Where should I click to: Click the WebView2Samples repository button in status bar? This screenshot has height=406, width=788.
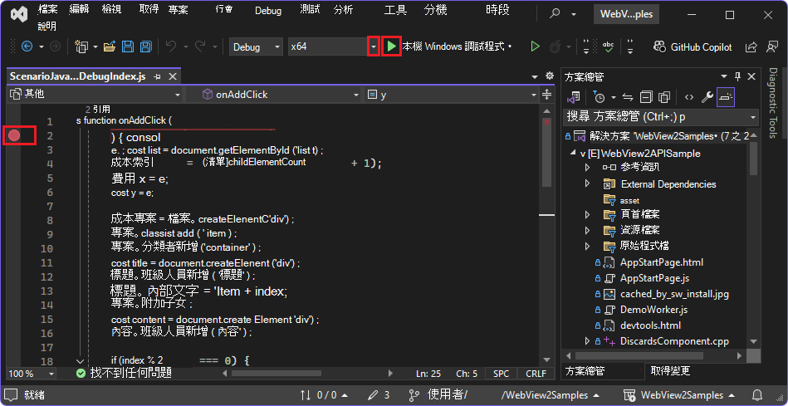click(679, 395)
